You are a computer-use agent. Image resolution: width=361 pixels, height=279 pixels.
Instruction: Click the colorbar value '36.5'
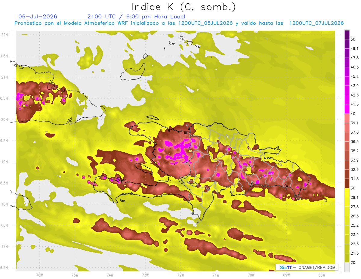coord(355,141)
